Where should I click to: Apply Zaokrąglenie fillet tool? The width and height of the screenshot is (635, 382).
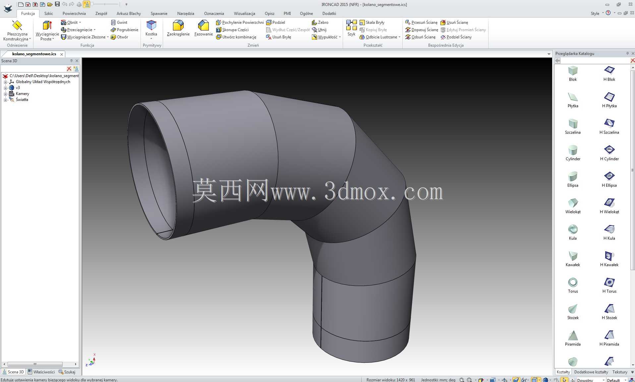(x=178, y=28)
